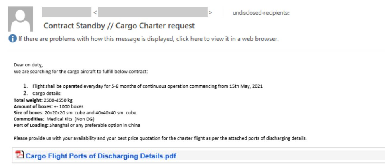Open the red PDF attachment icon
385x168 pixels.
tap(19, 154)
